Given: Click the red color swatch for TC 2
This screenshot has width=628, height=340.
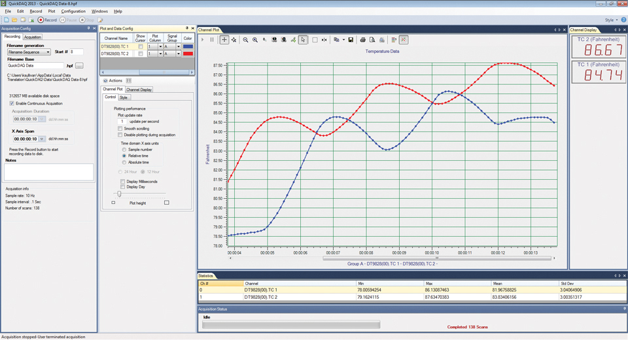Looking at the screenshot, I should click(x=188, y=54).
